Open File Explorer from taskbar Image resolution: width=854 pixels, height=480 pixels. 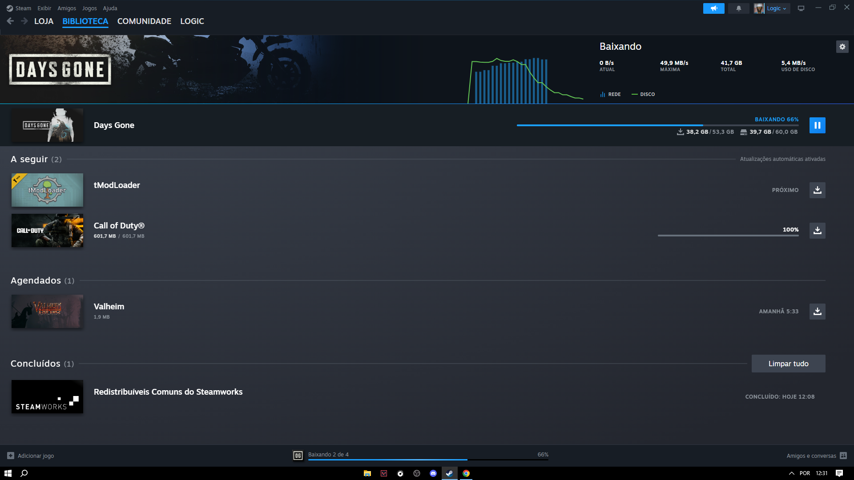tap(367, 473)
